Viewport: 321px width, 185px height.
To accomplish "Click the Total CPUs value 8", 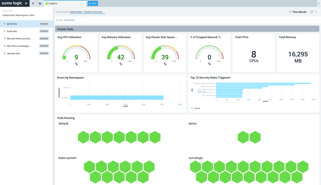I will click(254, 54).
